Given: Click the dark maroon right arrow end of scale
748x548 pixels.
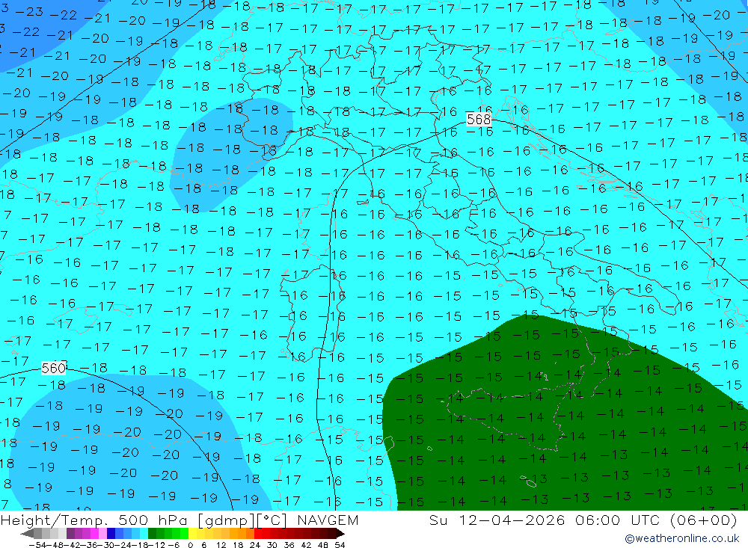Looking at the screenshot, I should click(x=340, y=534).
